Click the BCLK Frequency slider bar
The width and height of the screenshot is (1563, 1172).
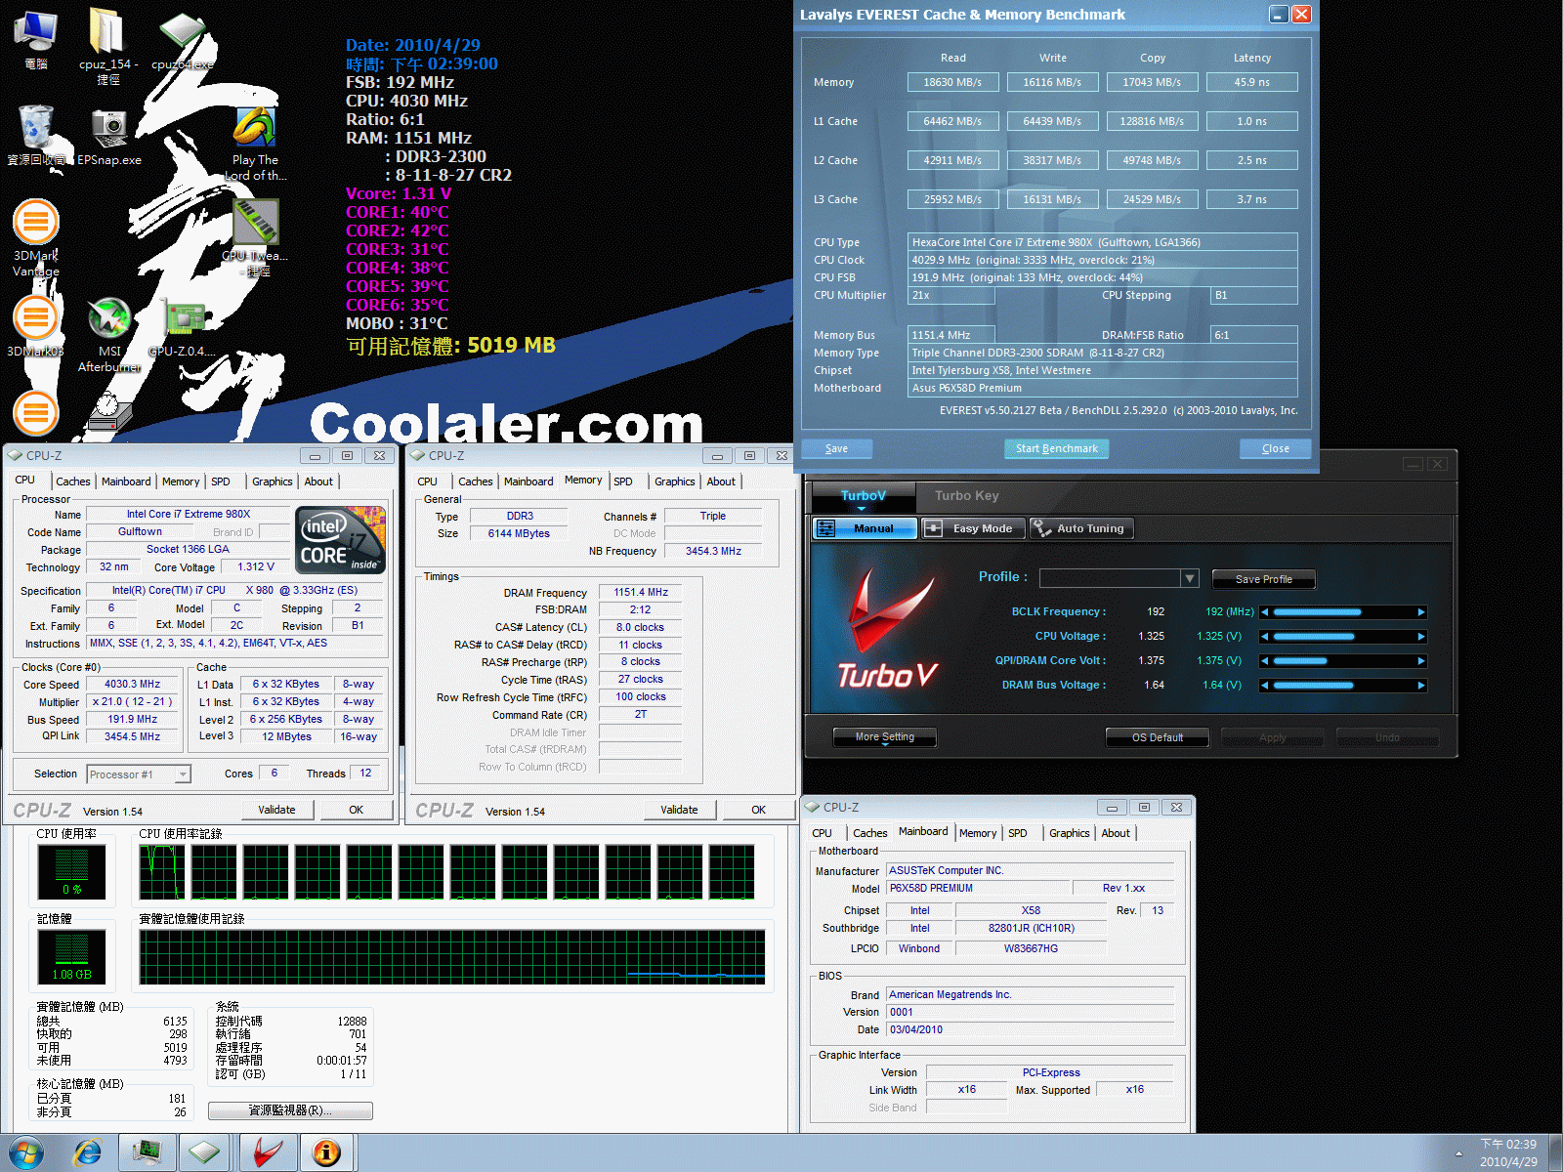coord(1343,612)
